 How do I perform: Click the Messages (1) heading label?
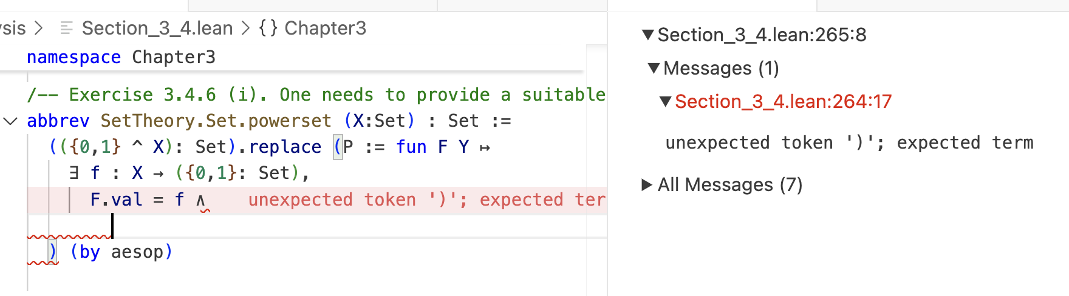[721, 68]
